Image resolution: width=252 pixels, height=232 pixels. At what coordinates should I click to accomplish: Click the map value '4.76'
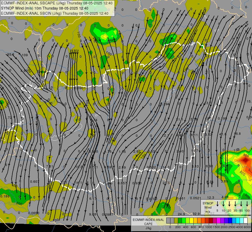(108, 152)
